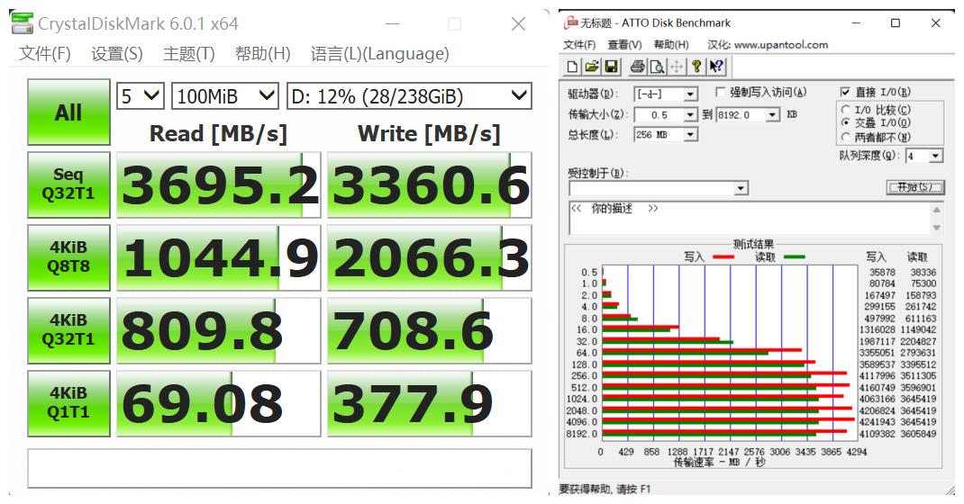Image resolution: width=964 pixels, height=504 pixels.
Task: Select the 交叠 I/O(O) radio button
Action: pos(846,122)
